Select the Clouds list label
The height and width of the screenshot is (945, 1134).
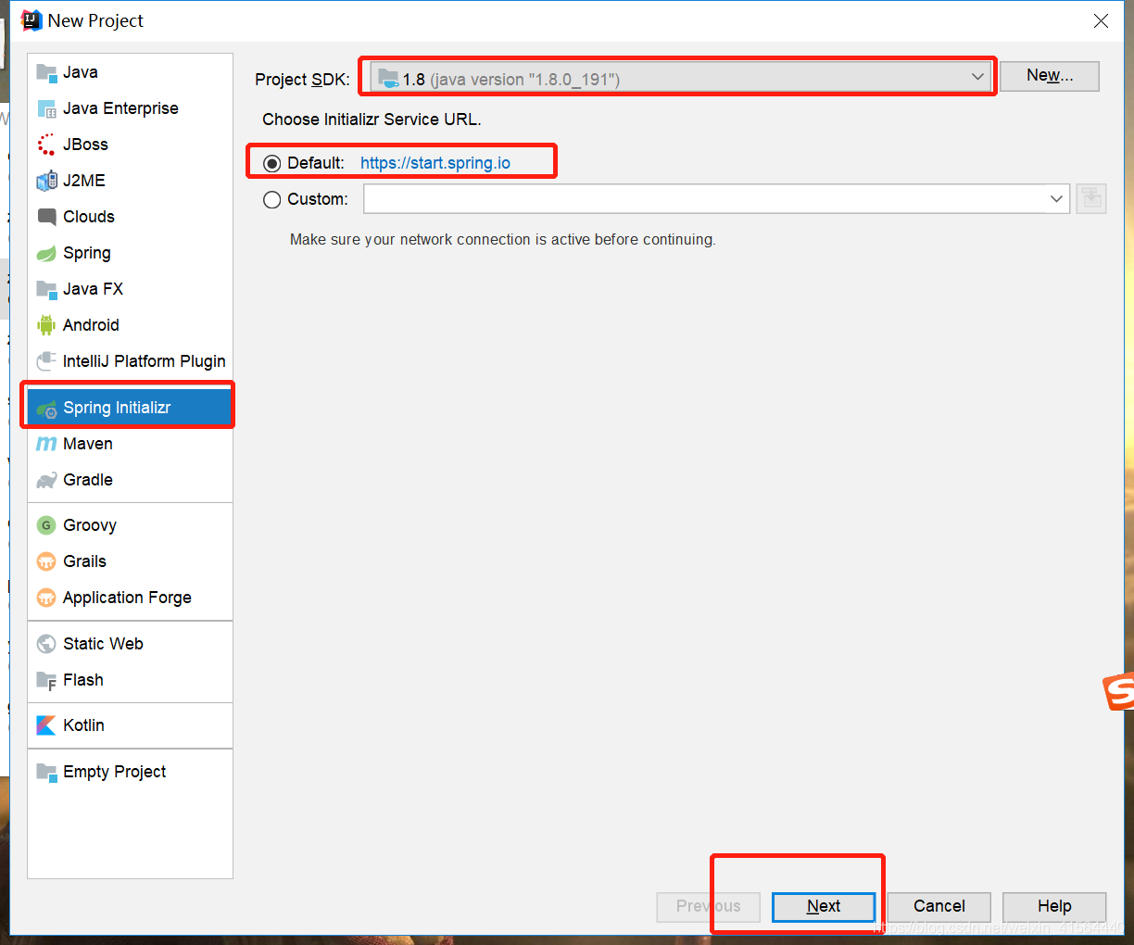pos(89,217)
